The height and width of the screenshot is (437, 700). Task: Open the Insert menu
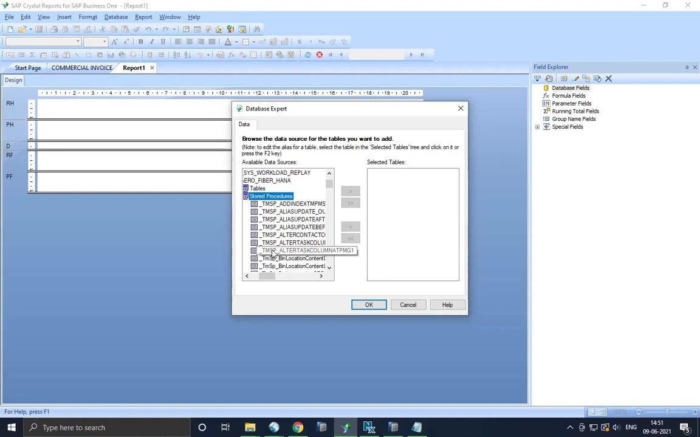click(x=64, y=17)
